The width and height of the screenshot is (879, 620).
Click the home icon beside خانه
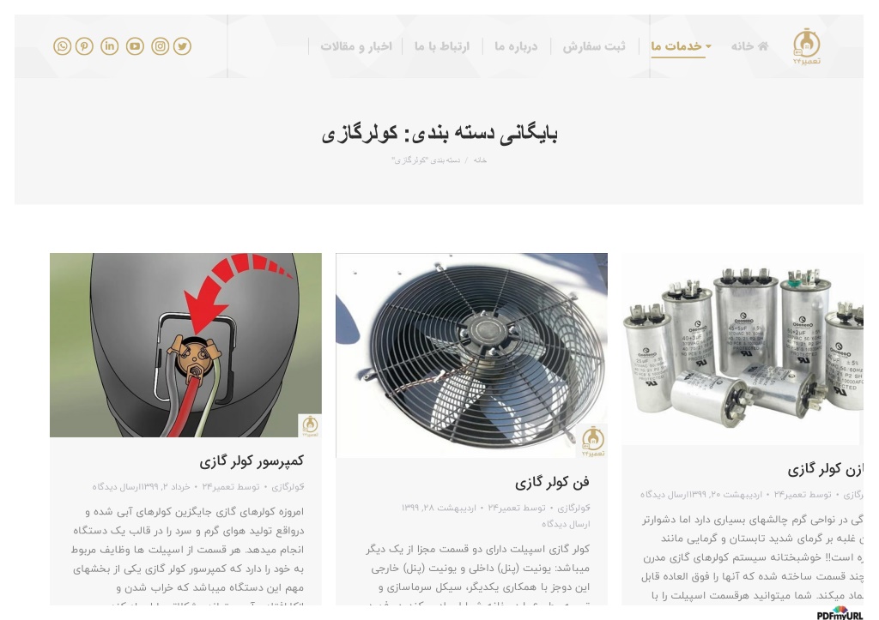tap(763, 46)
